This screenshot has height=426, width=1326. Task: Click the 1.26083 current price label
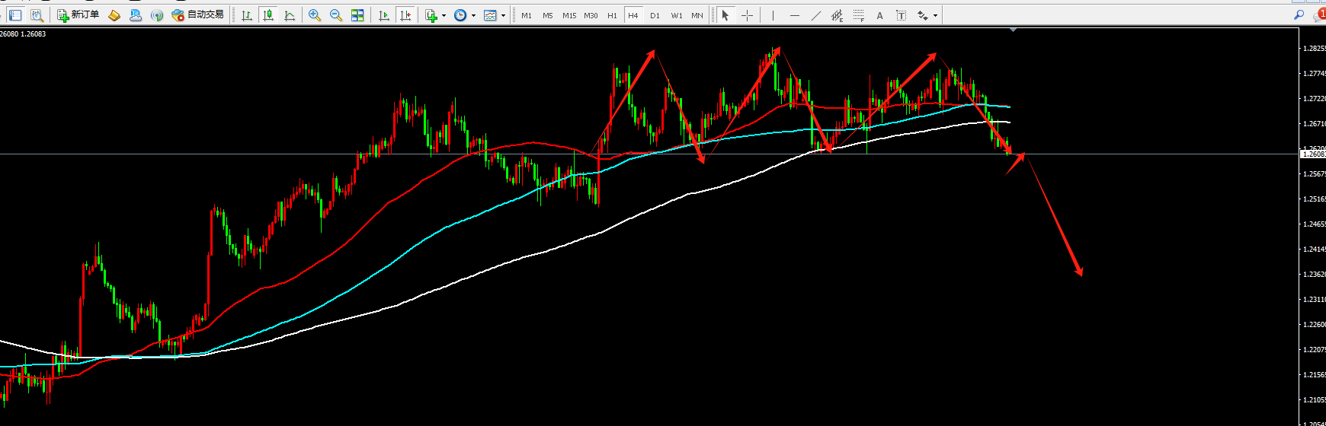click(1312, 154)
